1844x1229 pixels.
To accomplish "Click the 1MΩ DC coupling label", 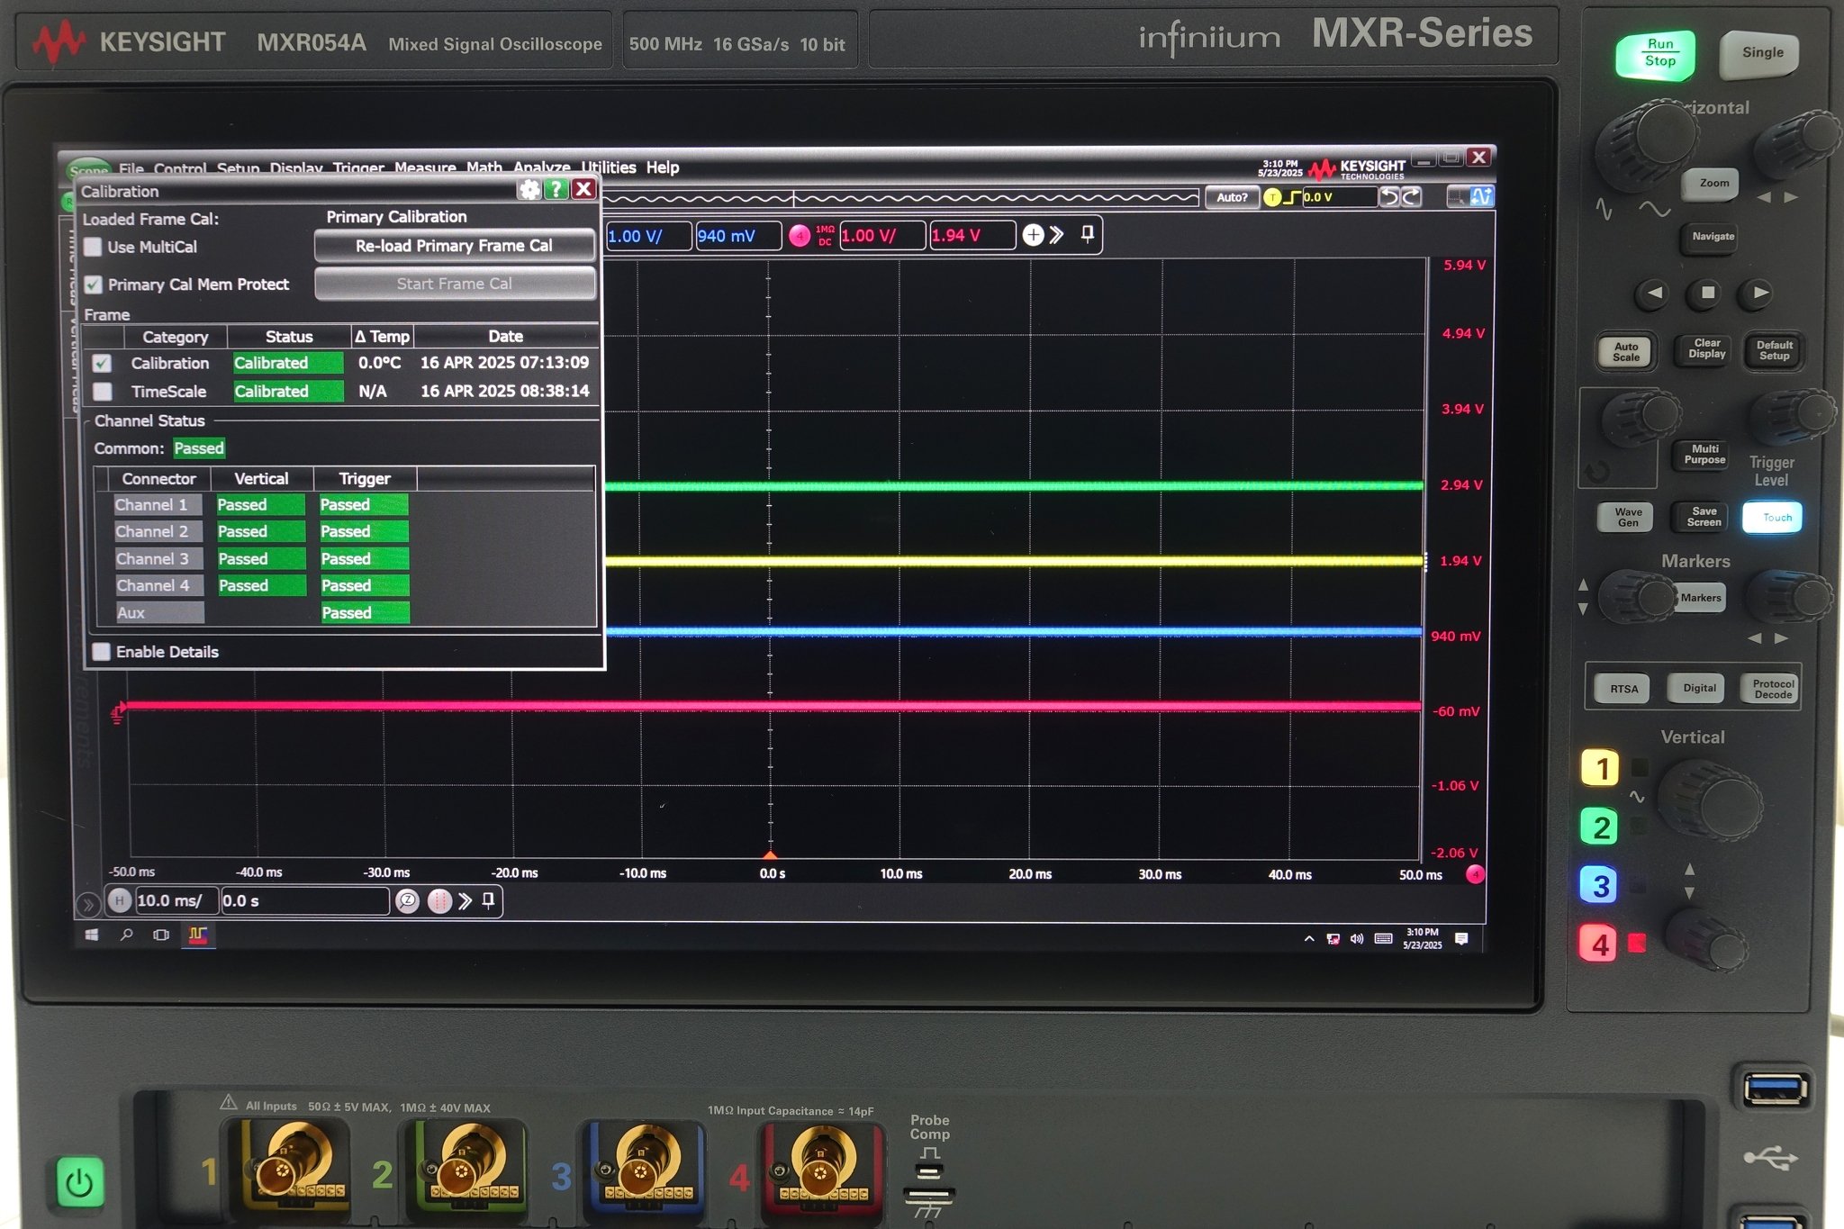I will 825,236.
